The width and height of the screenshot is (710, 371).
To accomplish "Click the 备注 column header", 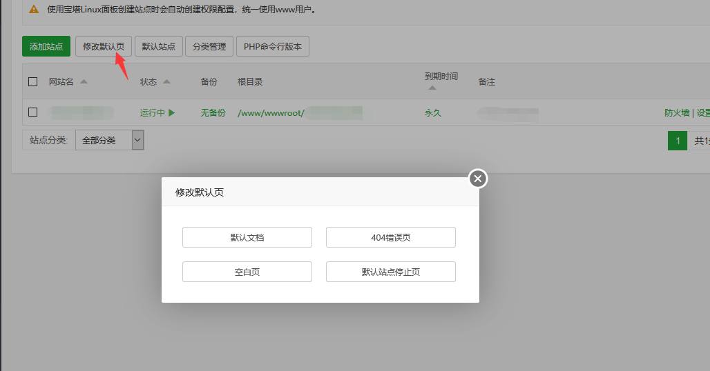I will coord(486,82).
